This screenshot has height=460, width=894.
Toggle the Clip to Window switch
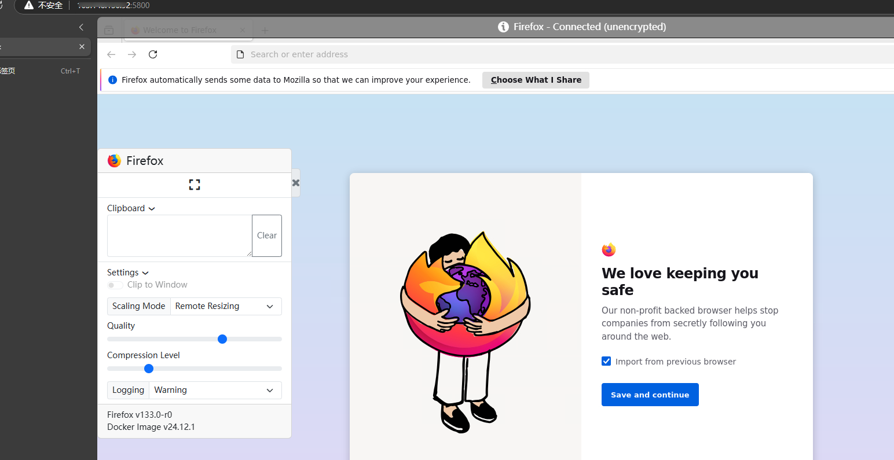(x=115, y=285)
